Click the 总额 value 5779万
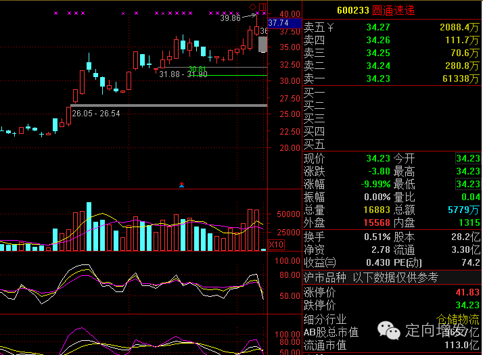 pos(463,210)
